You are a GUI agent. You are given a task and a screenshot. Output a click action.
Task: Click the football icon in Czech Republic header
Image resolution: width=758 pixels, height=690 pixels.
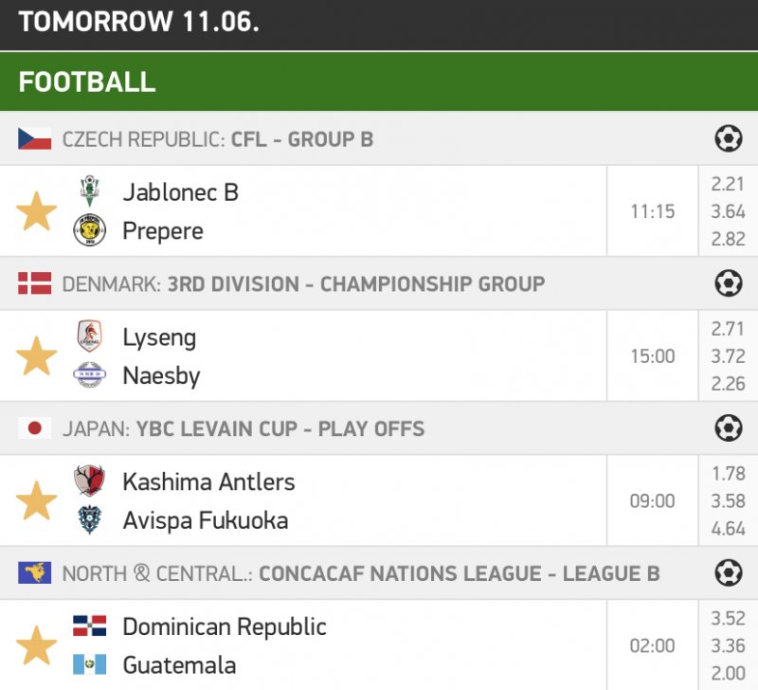pos(728,139)
